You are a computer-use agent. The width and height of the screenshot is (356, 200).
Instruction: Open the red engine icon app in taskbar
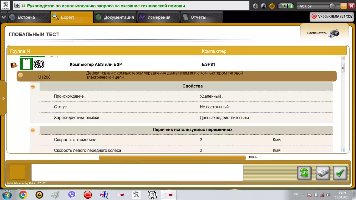pos(88,195)
